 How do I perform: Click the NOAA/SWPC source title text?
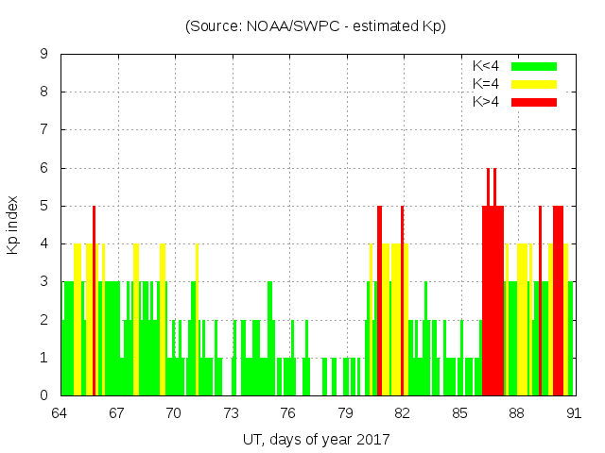click(x=315, y=26)
